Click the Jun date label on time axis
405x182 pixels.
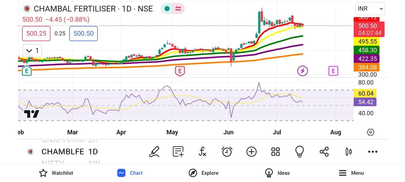(x=228, y=132)
